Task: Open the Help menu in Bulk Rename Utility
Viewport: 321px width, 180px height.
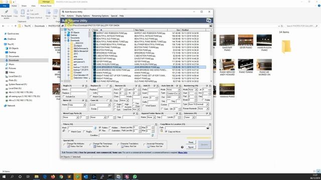Action: pyautogui.click(x=121, y=15)
